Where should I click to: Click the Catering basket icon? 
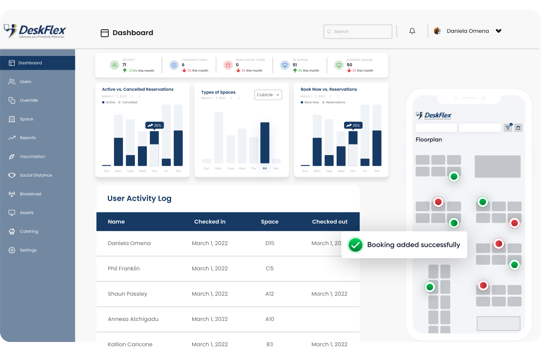12,232
